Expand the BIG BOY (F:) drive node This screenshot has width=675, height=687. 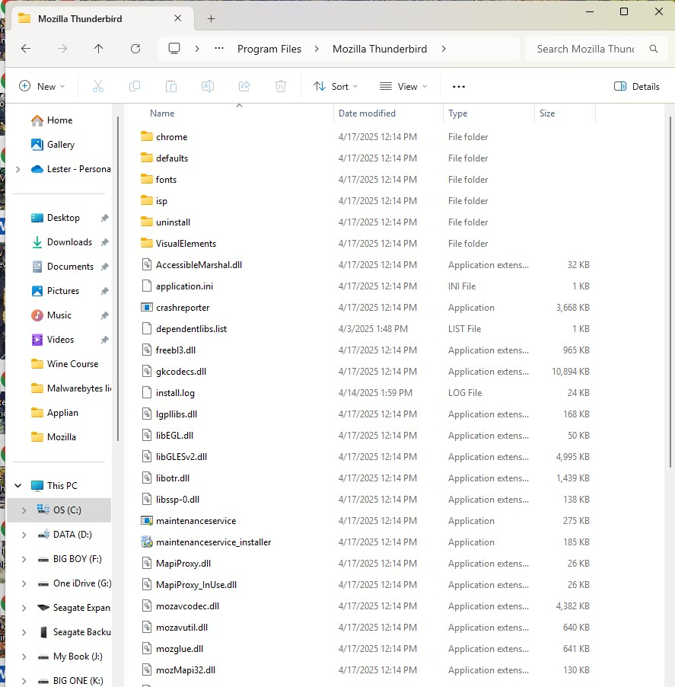(24, 559)
